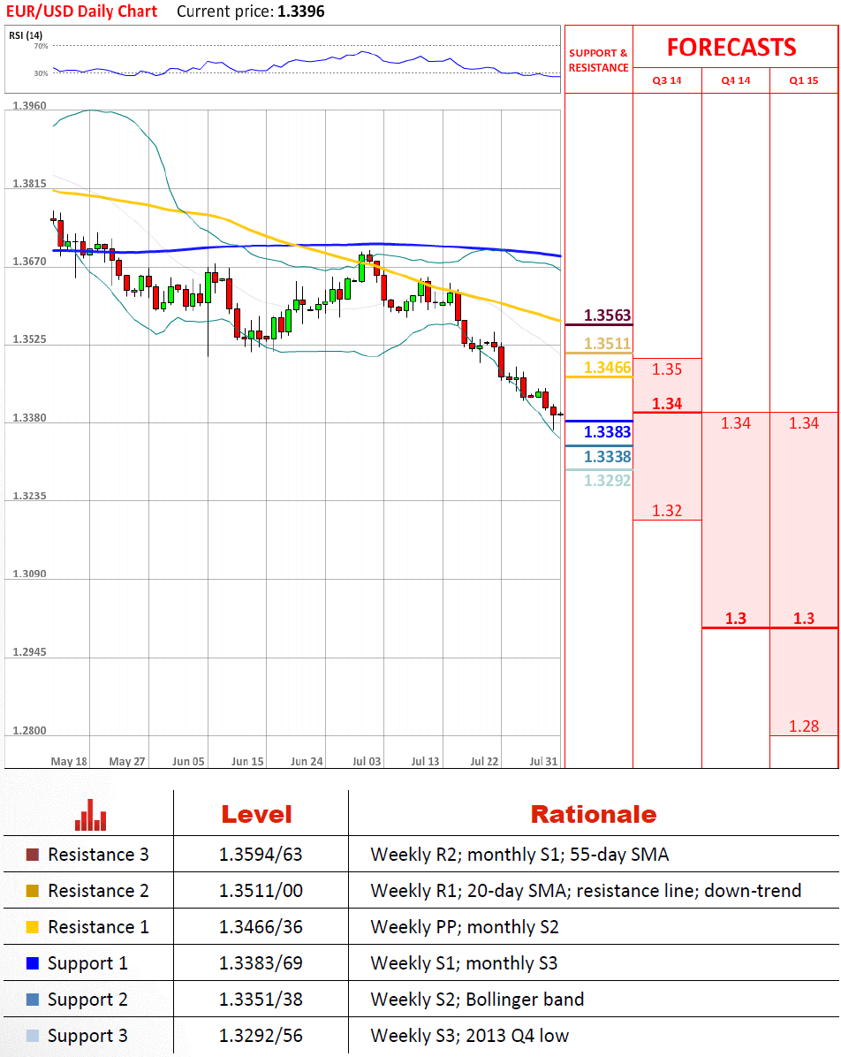Select the Jul 03 date on chart axis

(367, 761)
